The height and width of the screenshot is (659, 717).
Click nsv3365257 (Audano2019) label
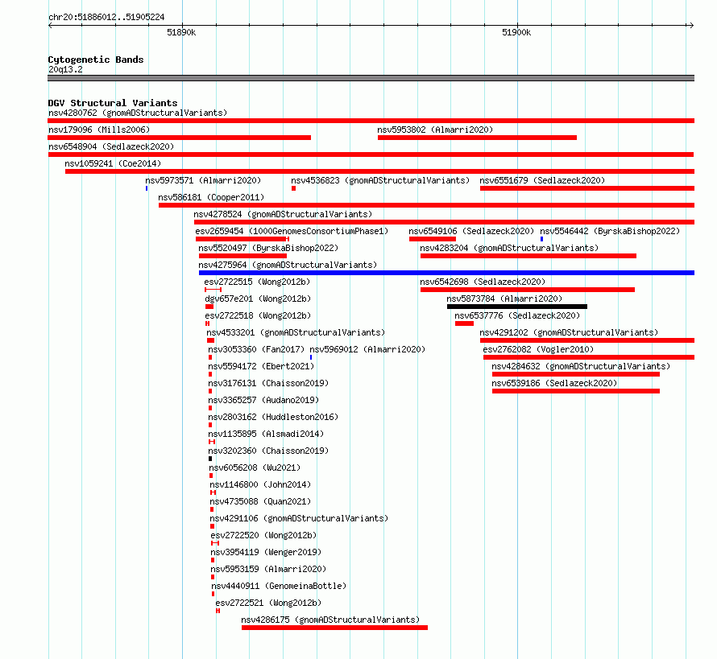click(263, 400)
